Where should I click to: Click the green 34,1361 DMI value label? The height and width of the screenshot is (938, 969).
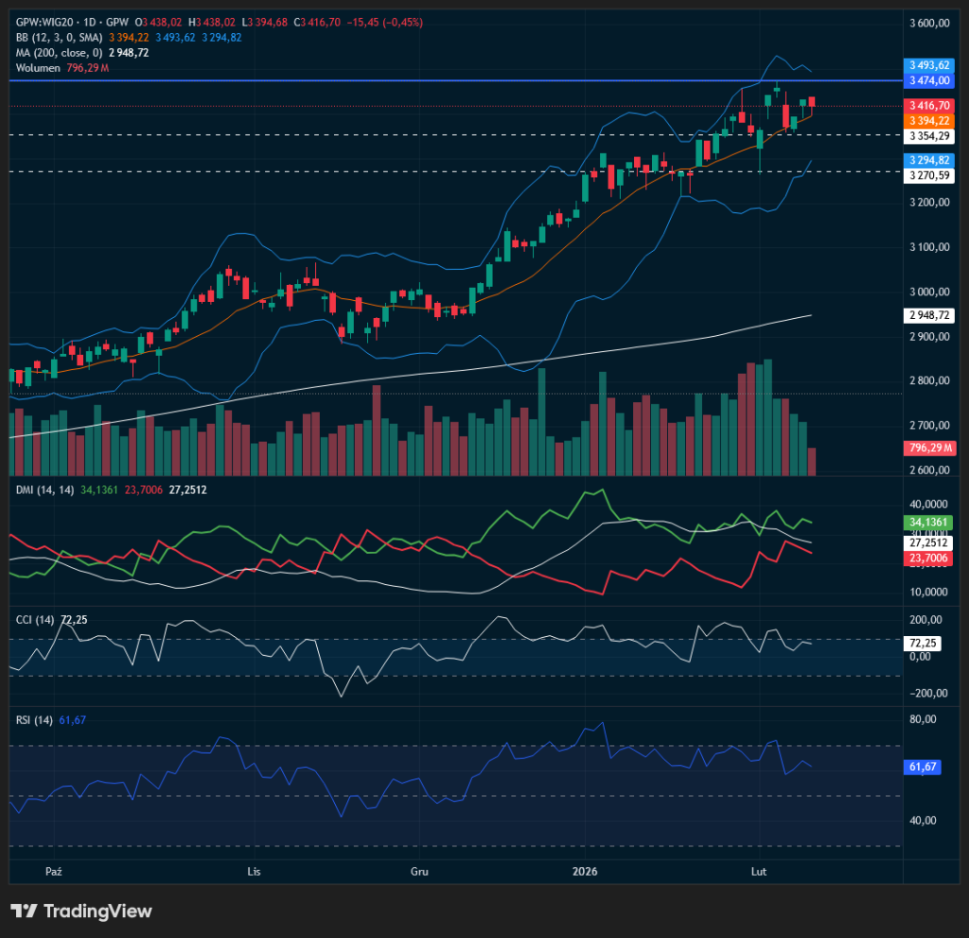click(928, 522)
